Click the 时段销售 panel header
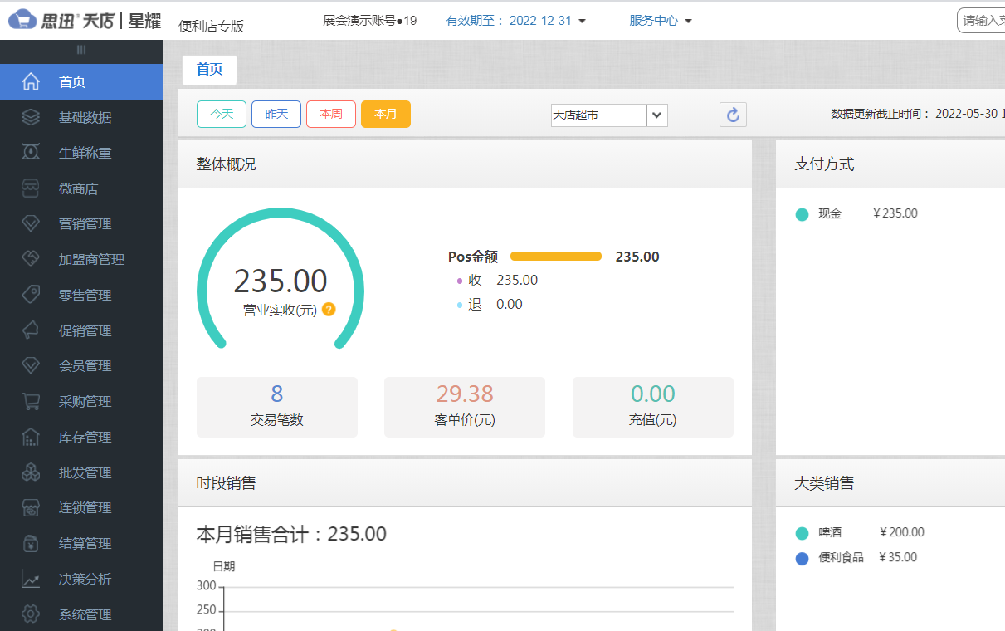The image size is (1005, 631). (x=465, y=483)
